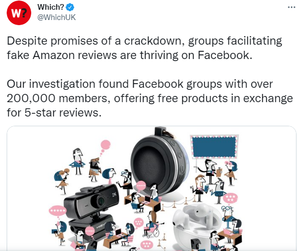This screenshot has width=297, height=251.
Task: Click the Which? display name
Action: (x=51, y=7)
